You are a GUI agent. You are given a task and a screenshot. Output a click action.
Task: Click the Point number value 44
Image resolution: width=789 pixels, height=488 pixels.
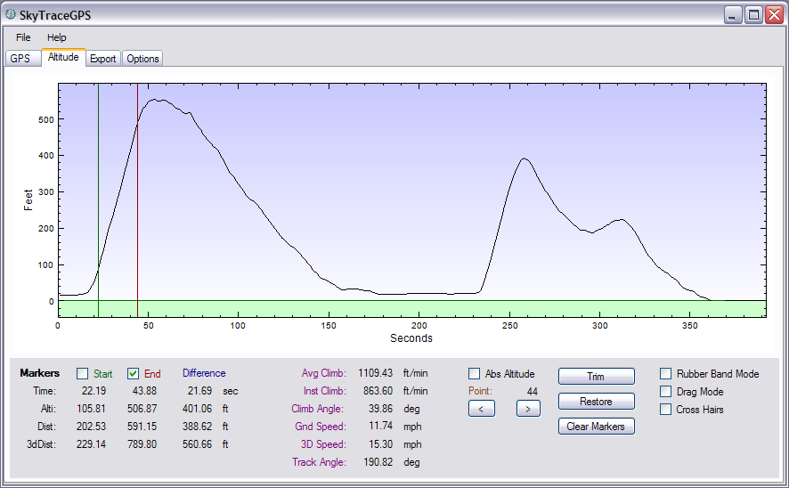(533, 392)
